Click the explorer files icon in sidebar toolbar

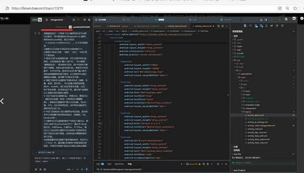point(245,25)
